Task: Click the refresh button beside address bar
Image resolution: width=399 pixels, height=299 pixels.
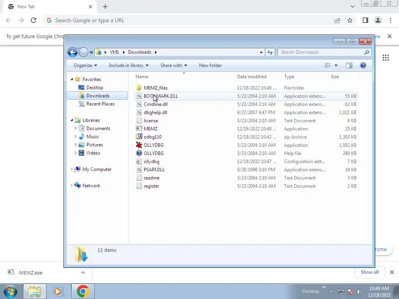Action: click(x=270, y=53)
